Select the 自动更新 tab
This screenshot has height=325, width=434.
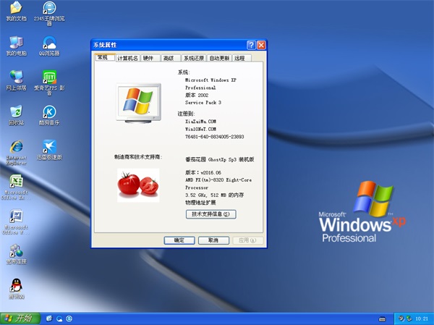click(219, 58)
